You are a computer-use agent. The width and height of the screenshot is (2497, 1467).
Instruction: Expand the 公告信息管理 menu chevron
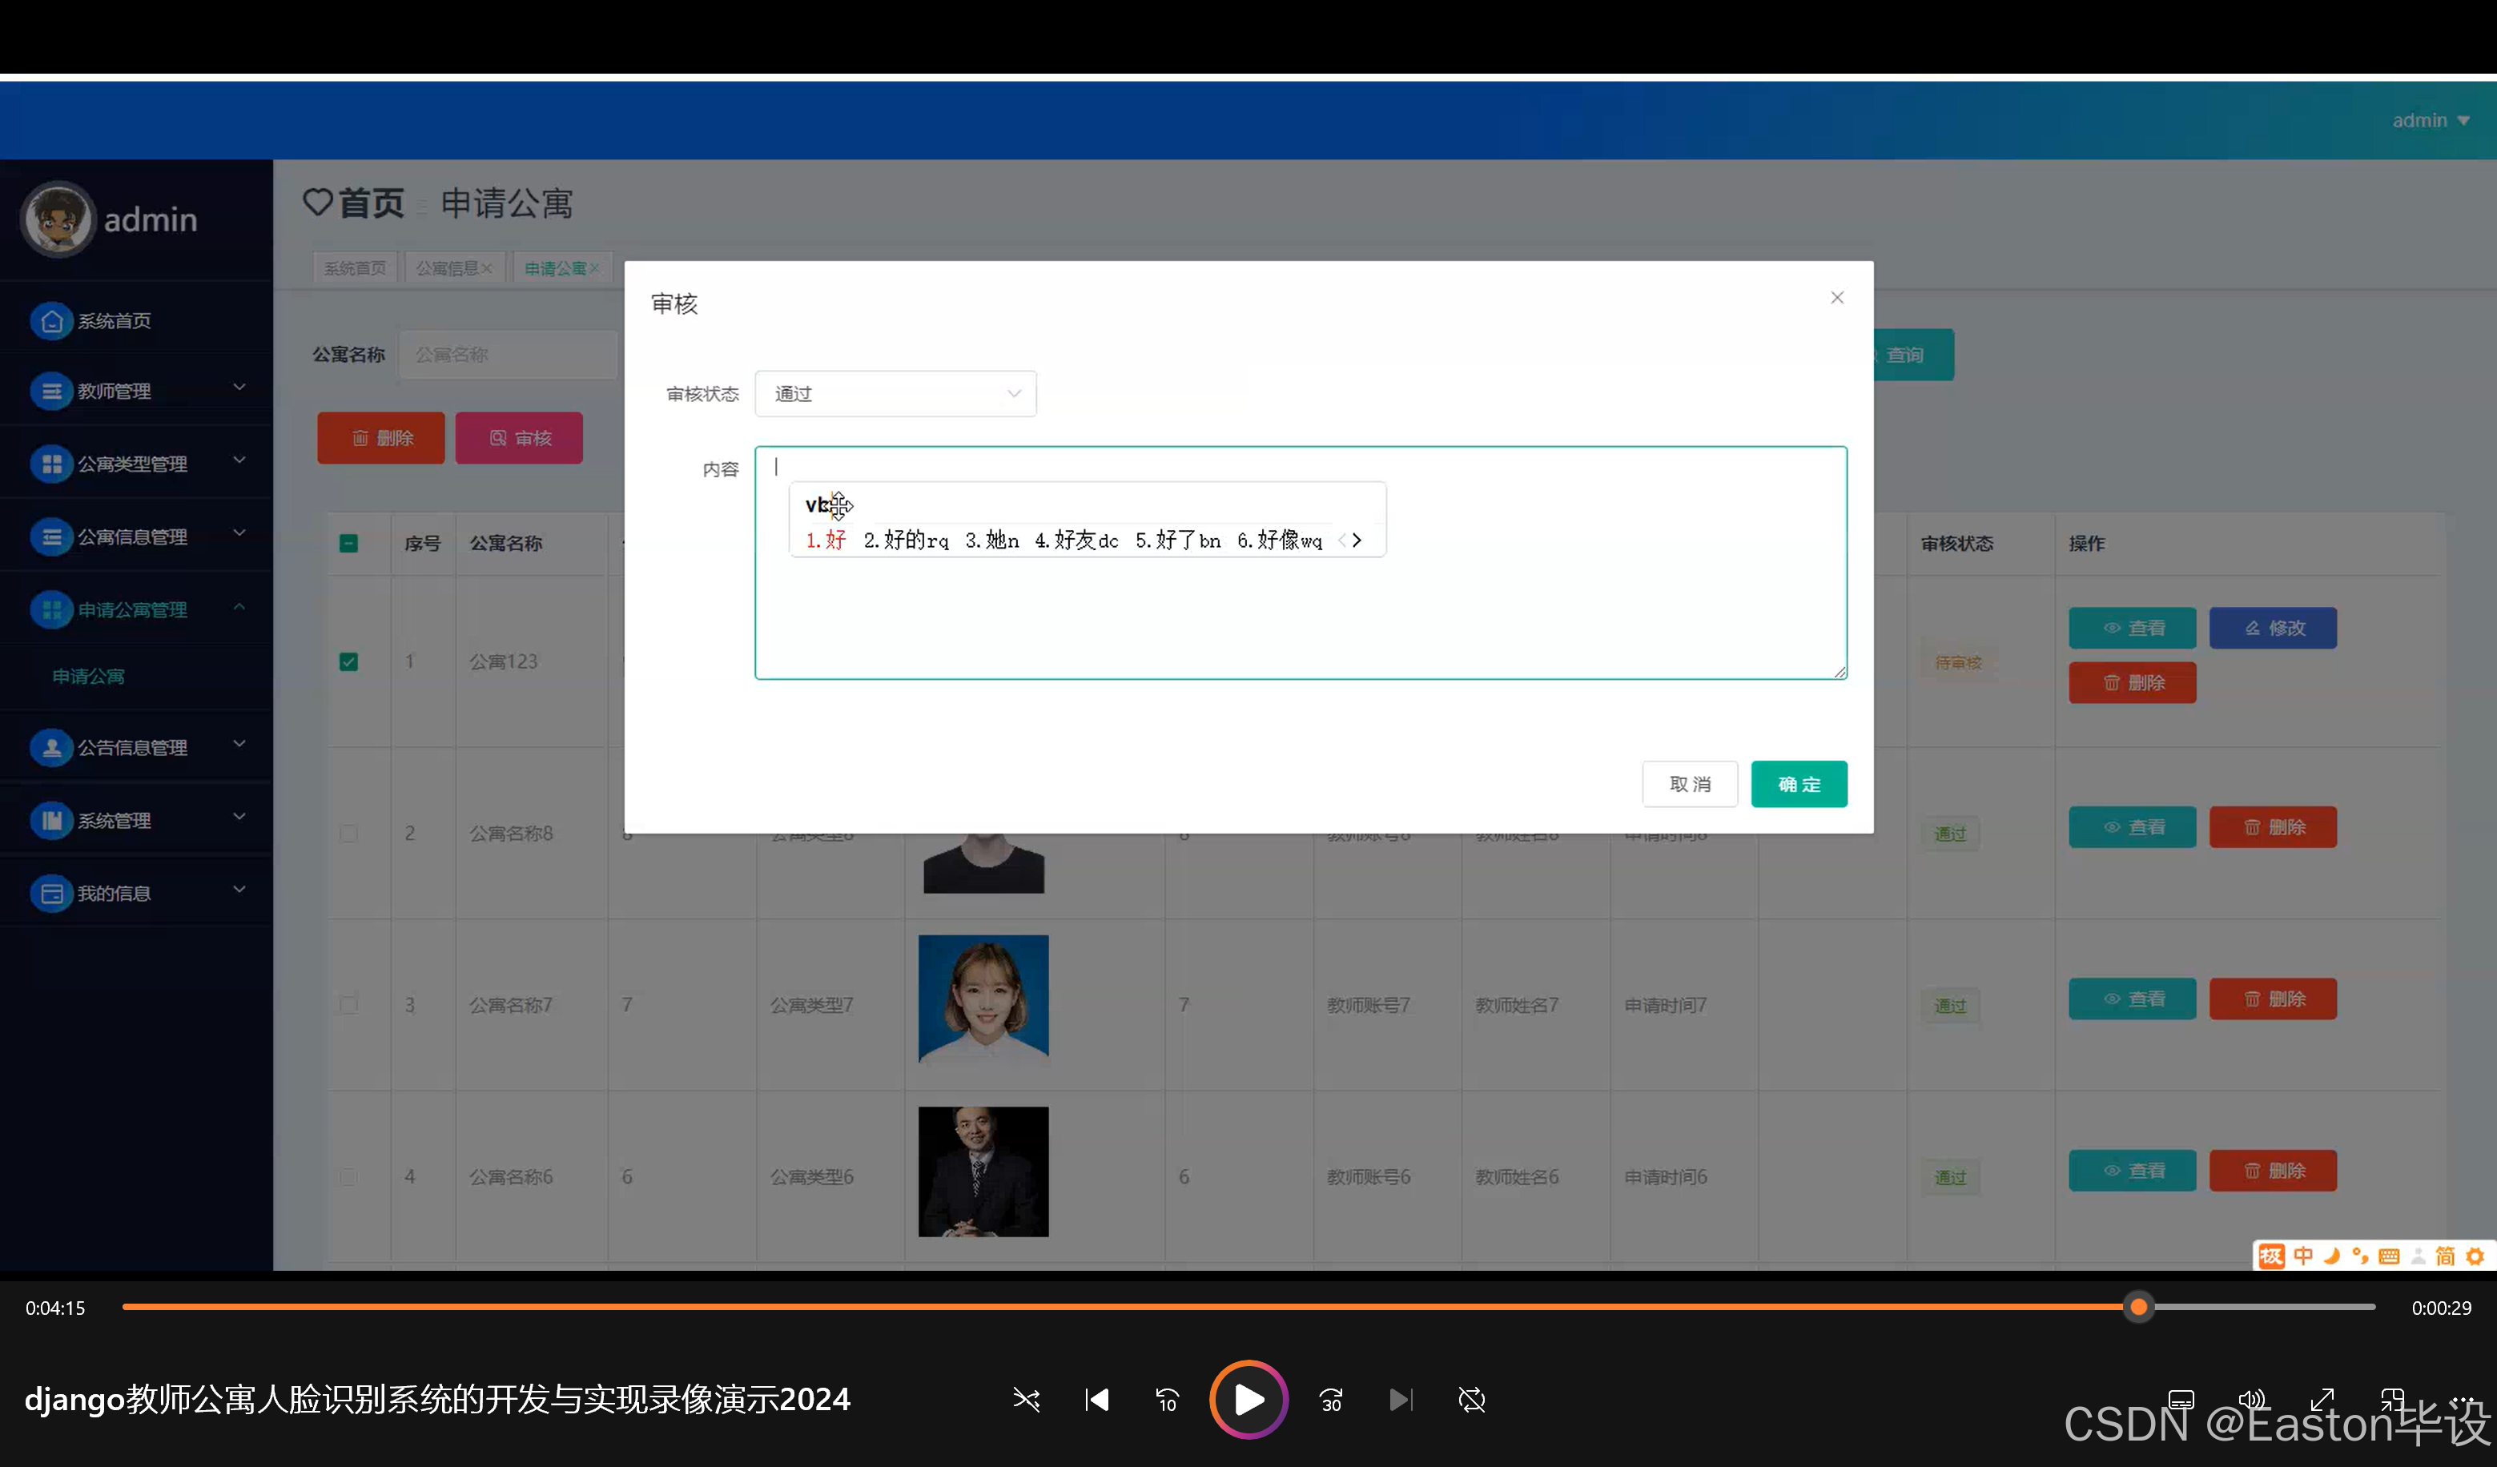(239, 744)
